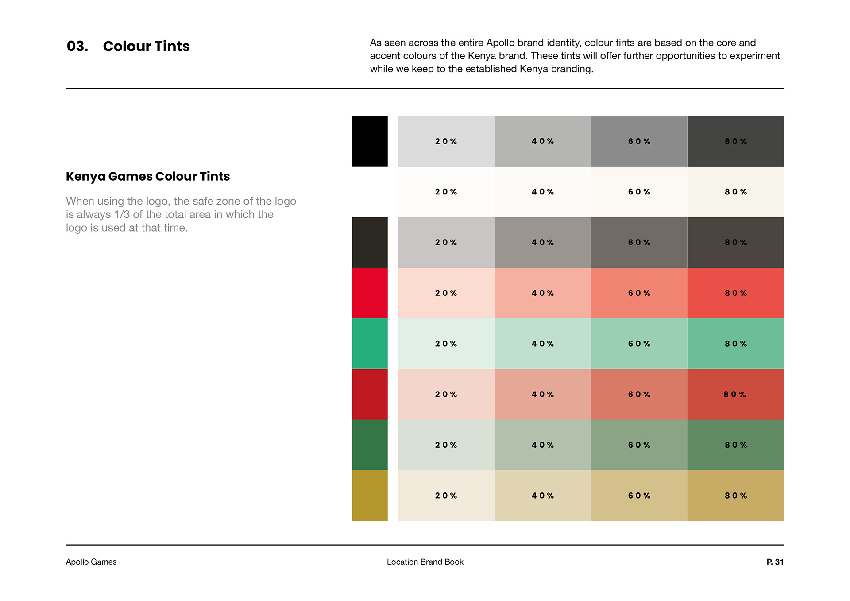
Task: Choose the dark crimson base swatch
Action: [370, 394]
